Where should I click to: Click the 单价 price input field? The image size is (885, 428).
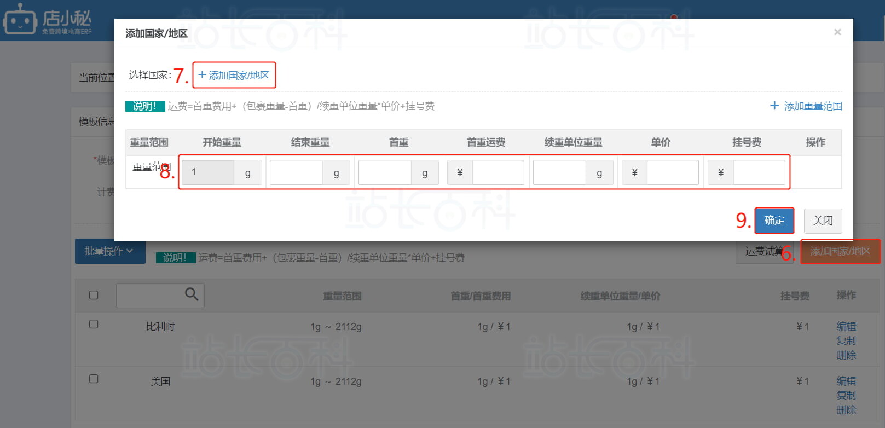(x=672, y=173)
